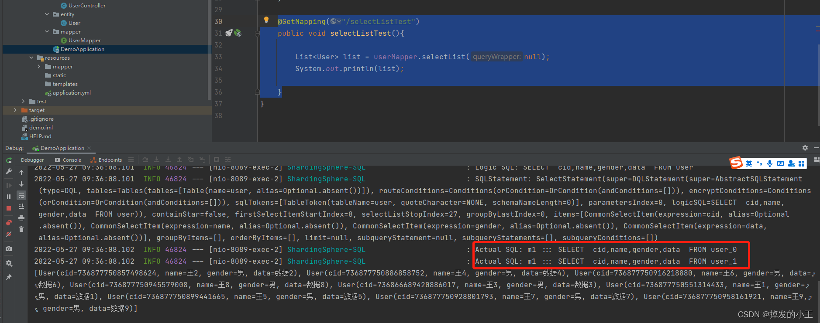This screenshot has width=820, height=323.
Task: Close the DemoApplication debug tab
Action: point(89,148)
